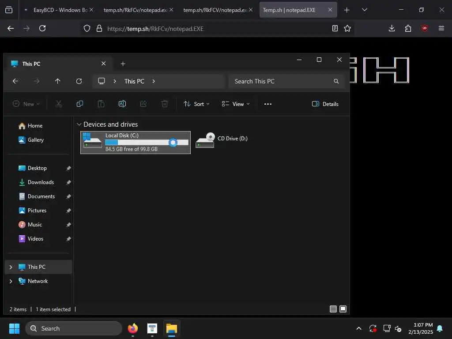Click the Rename icon in Explorer toolbar
This screenshot has width=452, height=339.
click(x=122, y=104)
